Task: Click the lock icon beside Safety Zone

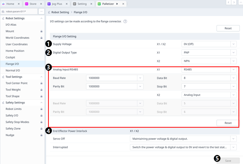Action: point(41,129)
